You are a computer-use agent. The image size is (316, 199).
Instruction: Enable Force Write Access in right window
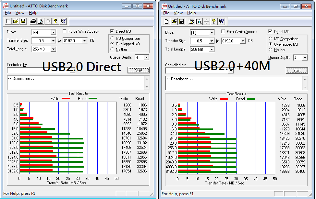[223, 32]
